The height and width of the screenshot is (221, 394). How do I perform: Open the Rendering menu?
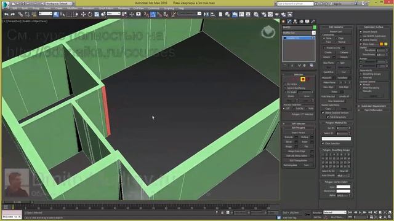tap(124, 9)
